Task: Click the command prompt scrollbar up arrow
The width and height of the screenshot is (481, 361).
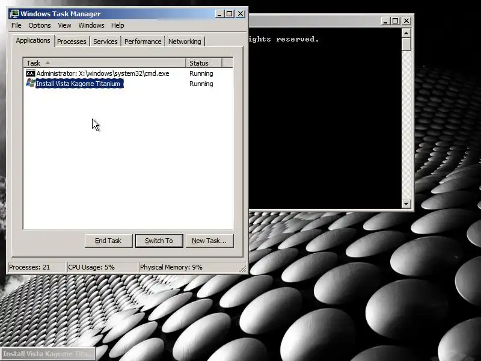Action: pos(406,33)
